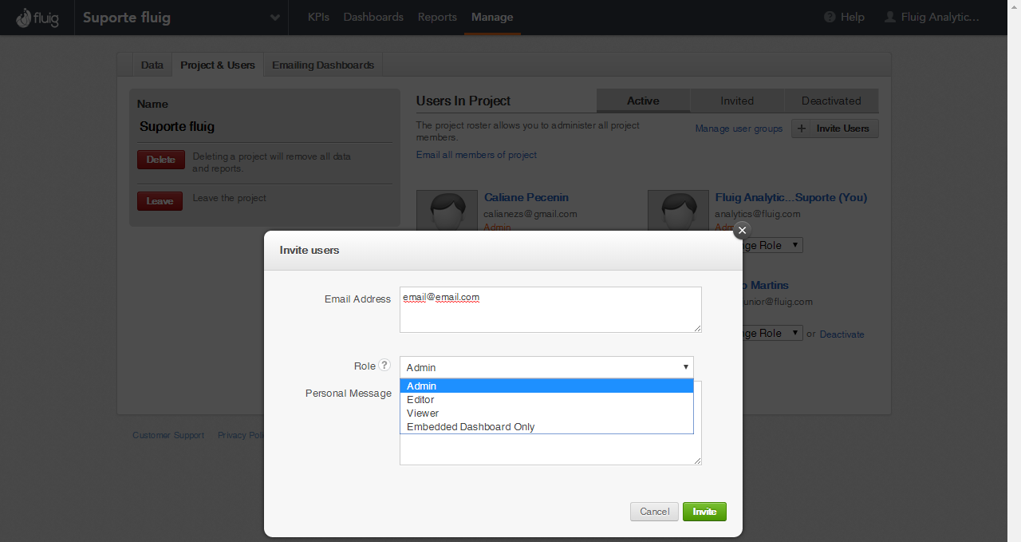Open the Change Role dropdown under analytics@fluig.com
The height and width of the screenshot is (542, 1021).
pyautogui.click(x=773, y=245)
